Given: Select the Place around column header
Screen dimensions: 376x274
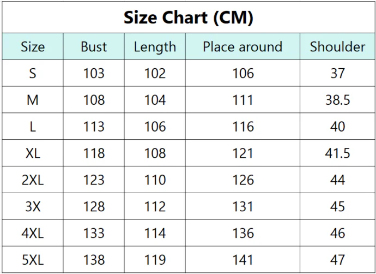Looking at the screenshot, I should coord(242,47).
